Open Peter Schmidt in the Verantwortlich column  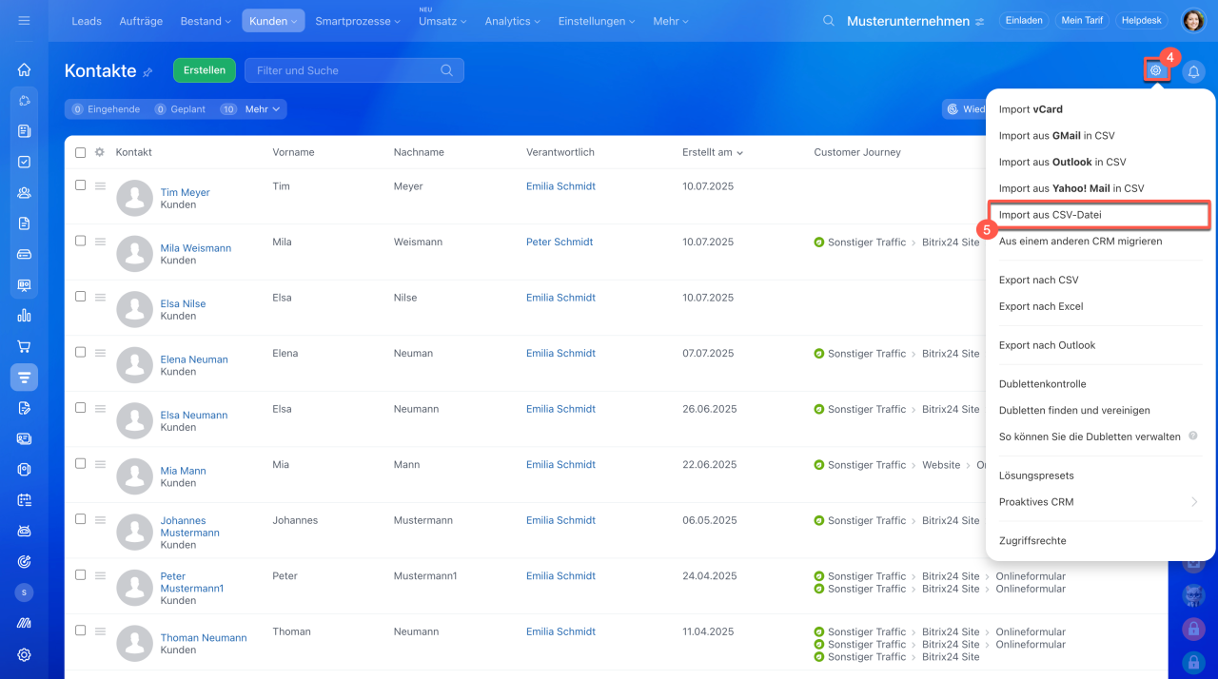(560, 242)
